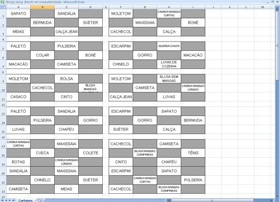
Task: Select cell B2 containing BERMUDA
Action: point(42,22)
